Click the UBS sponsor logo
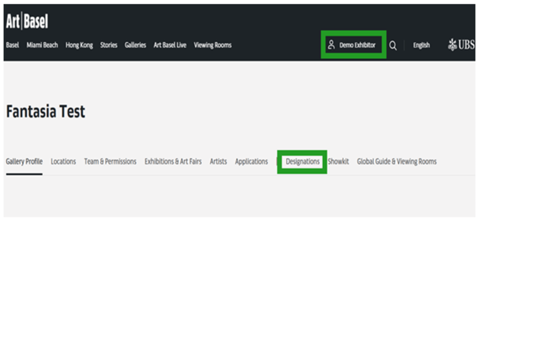The height and width of the screenshot is (342, 548). pyautogui.click(x=461, y=45)
